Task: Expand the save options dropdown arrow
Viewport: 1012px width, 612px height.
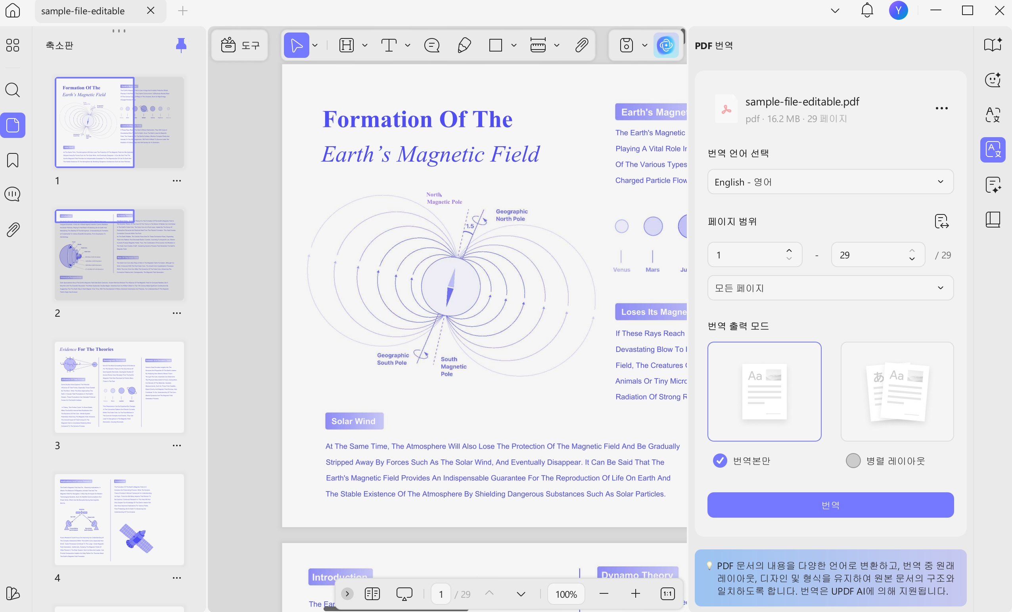Action: (644, 45)
